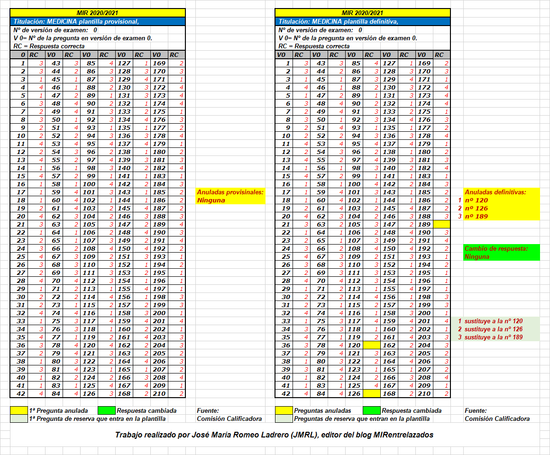Click question 210 cell in definitiva table
Image resolution: width=550 pixels, height=455 pixels.
[424, 394]
